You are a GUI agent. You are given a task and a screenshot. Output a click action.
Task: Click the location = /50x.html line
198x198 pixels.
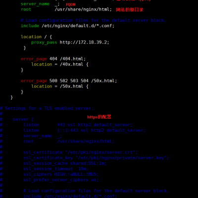(x=60, y=86)
